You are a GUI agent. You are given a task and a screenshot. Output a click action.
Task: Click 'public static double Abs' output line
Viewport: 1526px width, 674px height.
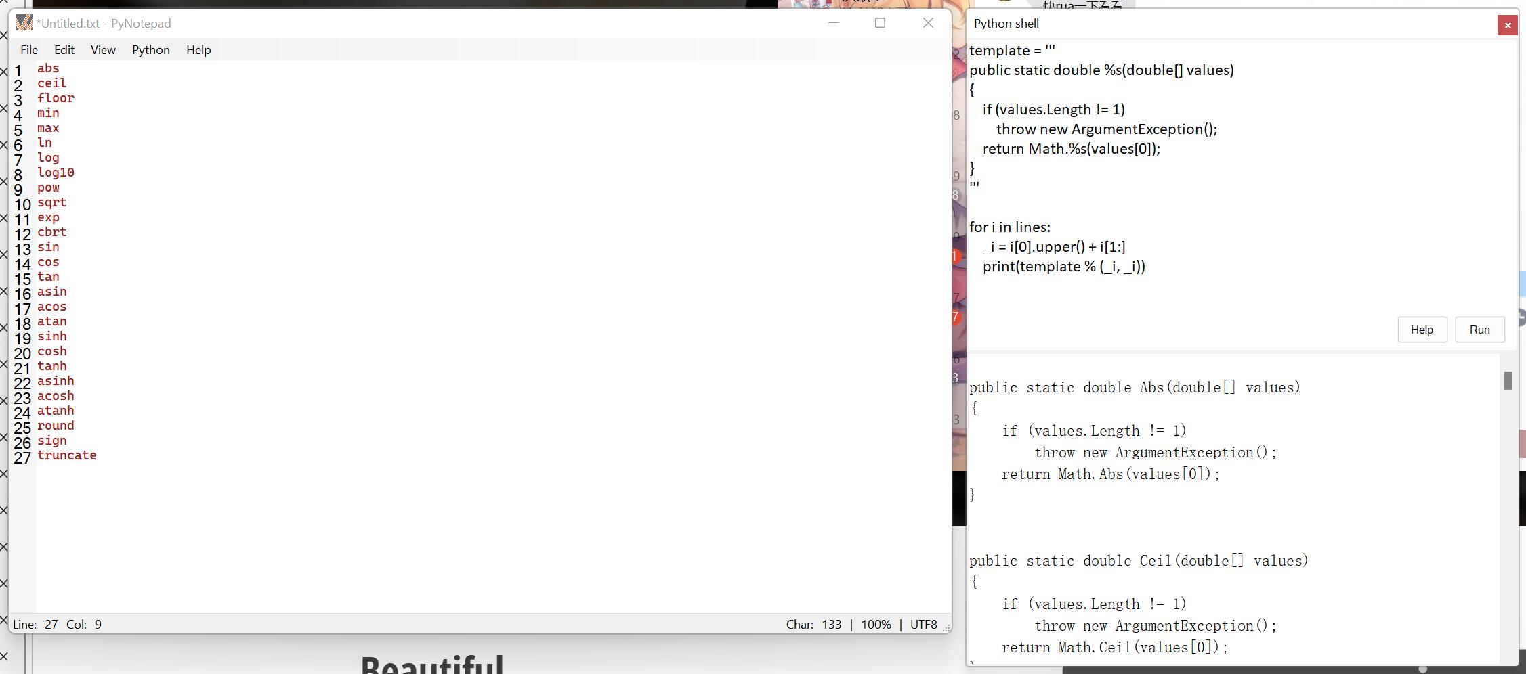click(1135, 388)
